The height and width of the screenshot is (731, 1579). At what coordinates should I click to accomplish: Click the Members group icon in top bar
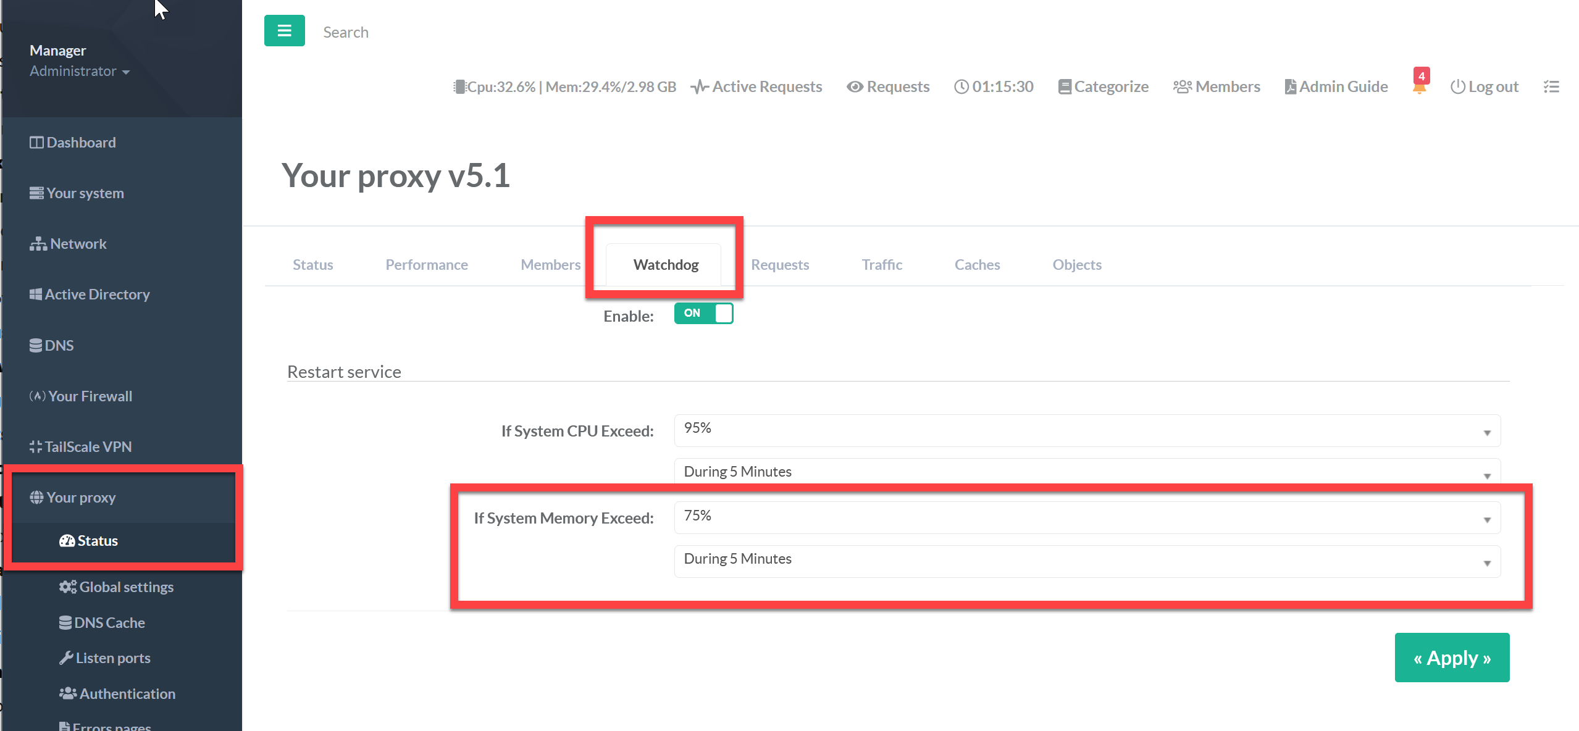1183,87
